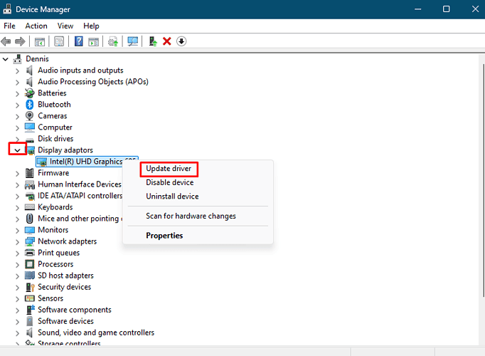Expand the Processors category
485x356 pixels.
click(17, 265)
